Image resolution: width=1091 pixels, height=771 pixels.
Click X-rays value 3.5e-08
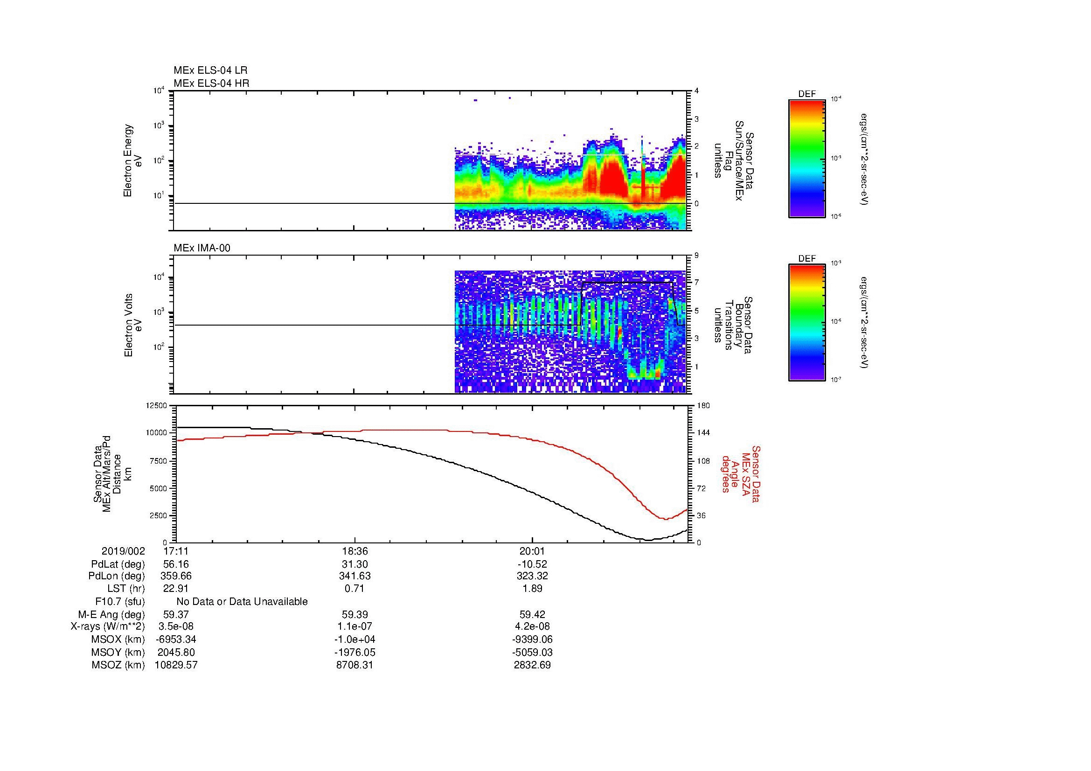[176, 626]
